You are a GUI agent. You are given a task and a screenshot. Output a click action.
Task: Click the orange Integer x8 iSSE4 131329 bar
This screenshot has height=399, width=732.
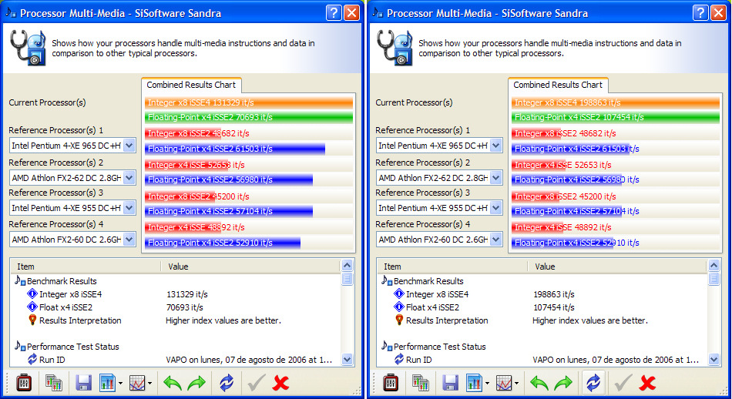[x=248, y=102]
